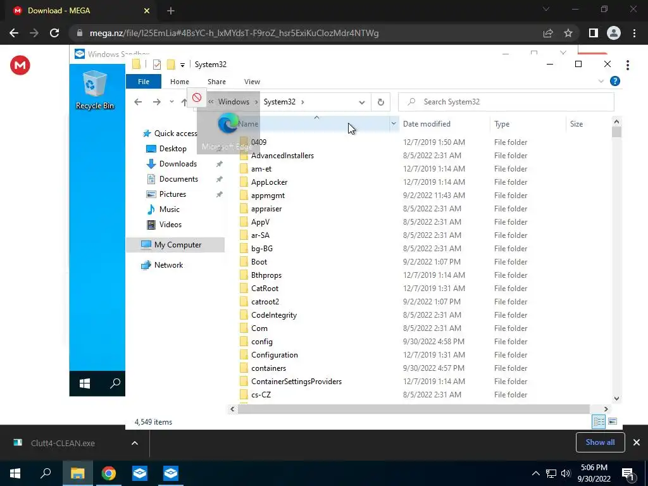Click Windows in the address breadcrumb
The height and width of the screenshot is (486, 648).
(x=234, y=102)
